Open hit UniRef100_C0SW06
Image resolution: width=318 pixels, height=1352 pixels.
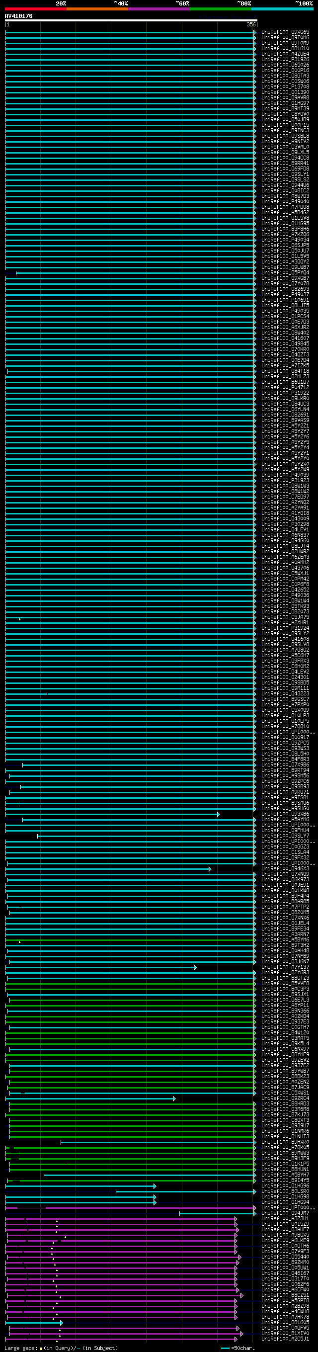286,82
